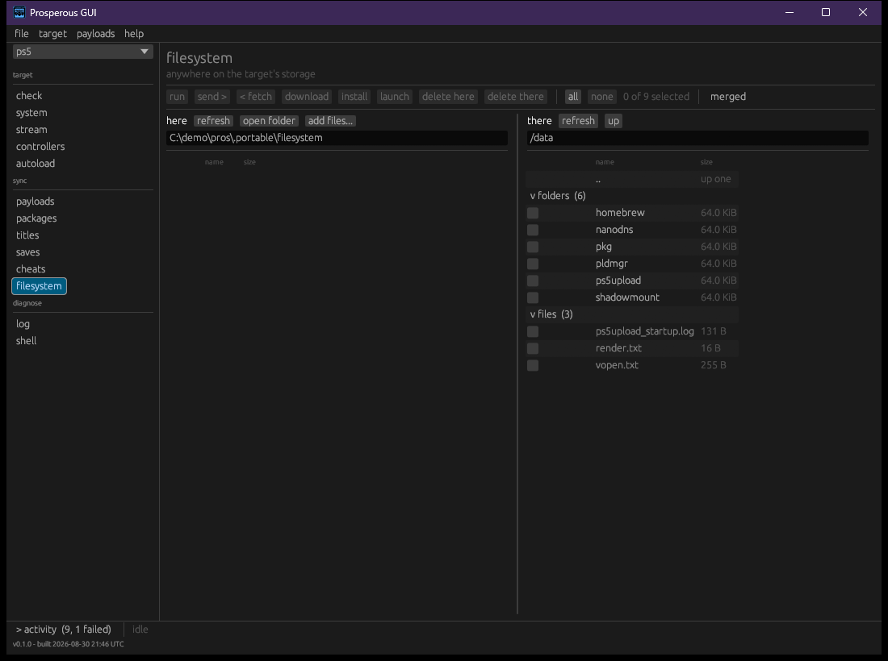Click the install button
Viewport: 888px width, 661px height.
point(354,97)
